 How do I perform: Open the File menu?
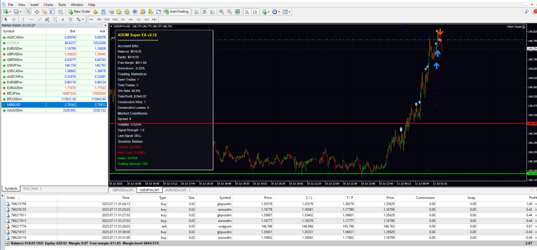tap(11, 5)
